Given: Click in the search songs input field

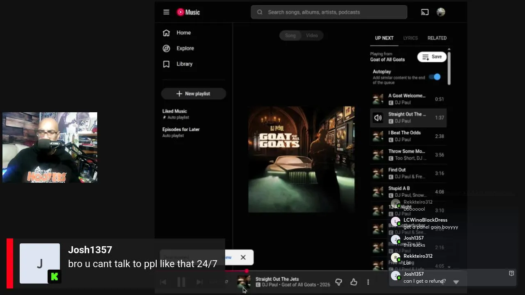Looking at the screenshot, I should [329, 12].
